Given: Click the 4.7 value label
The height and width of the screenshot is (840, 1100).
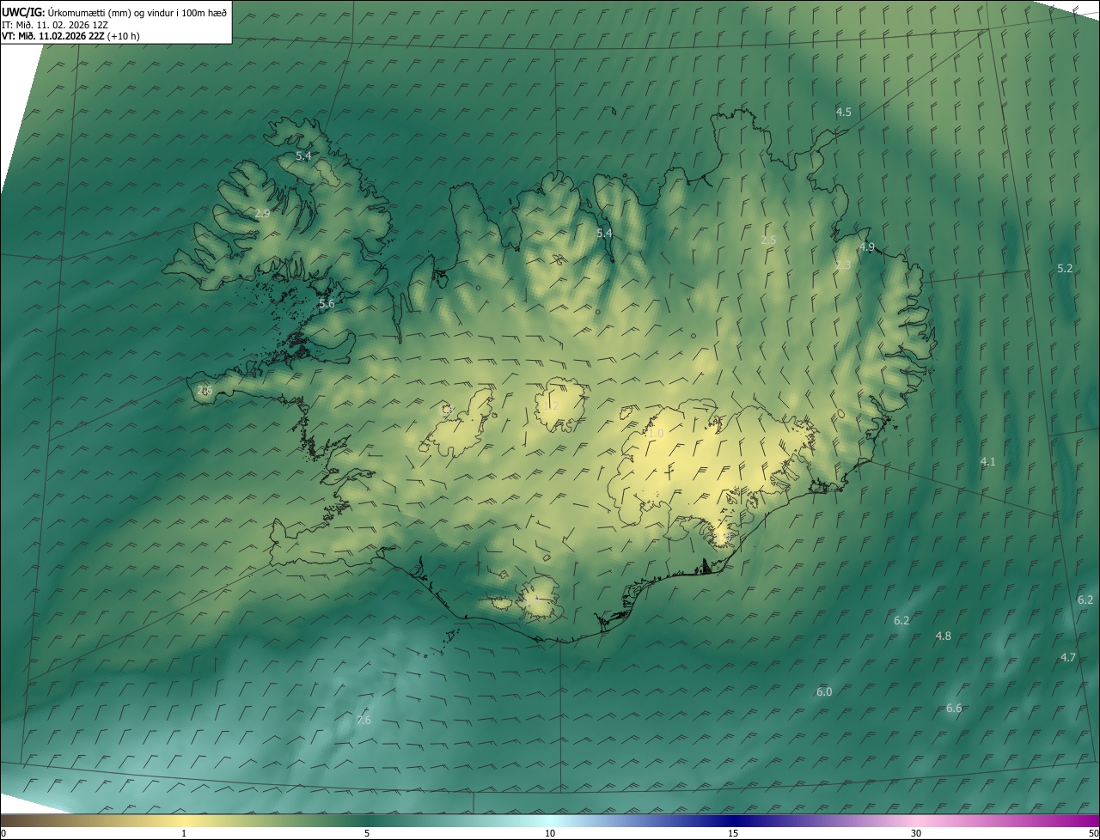Looking at the screenshot, I should point(1068,658).
